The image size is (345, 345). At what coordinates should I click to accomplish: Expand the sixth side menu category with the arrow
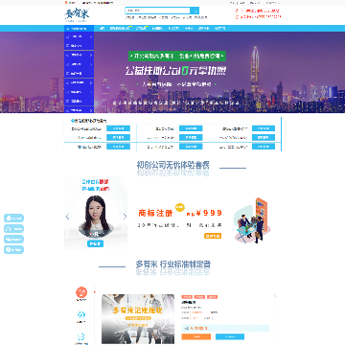tap(79, 82)
